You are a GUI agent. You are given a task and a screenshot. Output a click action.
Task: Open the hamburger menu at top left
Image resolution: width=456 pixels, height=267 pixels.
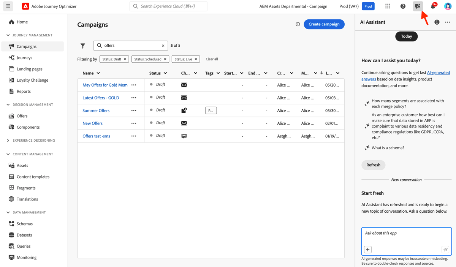pos(8,6)
